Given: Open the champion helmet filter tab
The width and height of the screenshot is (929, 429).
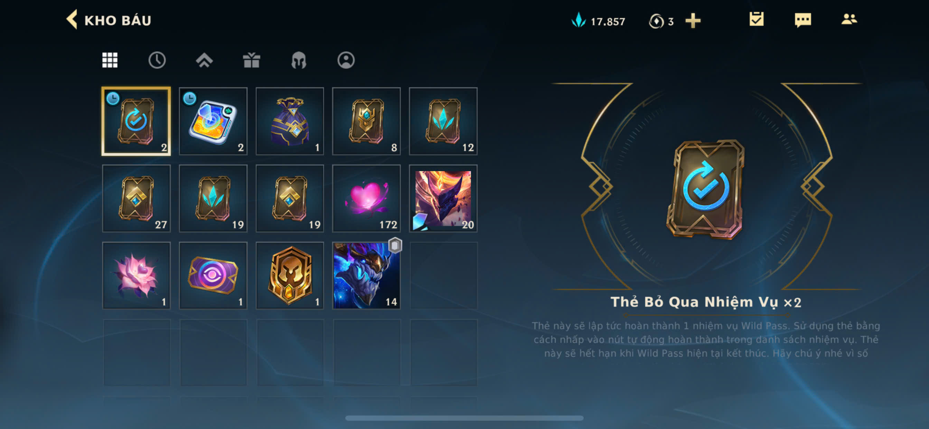Looking at the screenshot, I should (x=299, y=60).
